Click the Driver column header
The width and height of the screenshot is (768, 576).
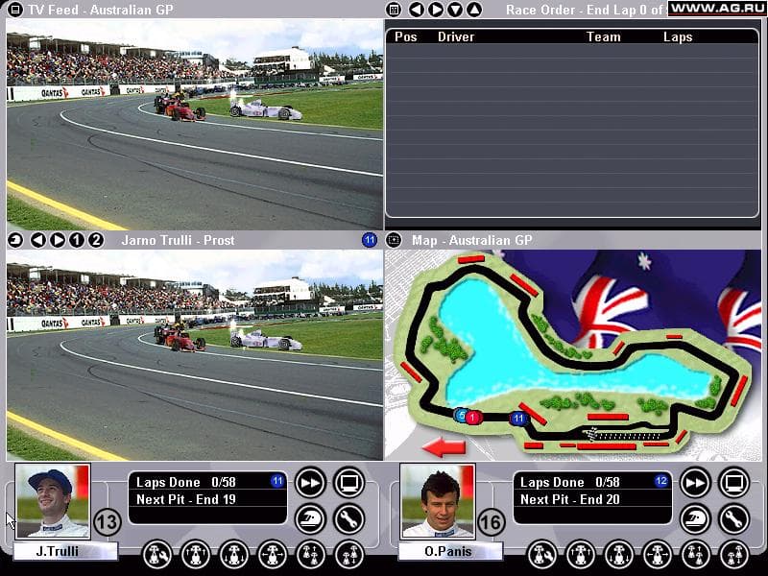click(455, 36)
